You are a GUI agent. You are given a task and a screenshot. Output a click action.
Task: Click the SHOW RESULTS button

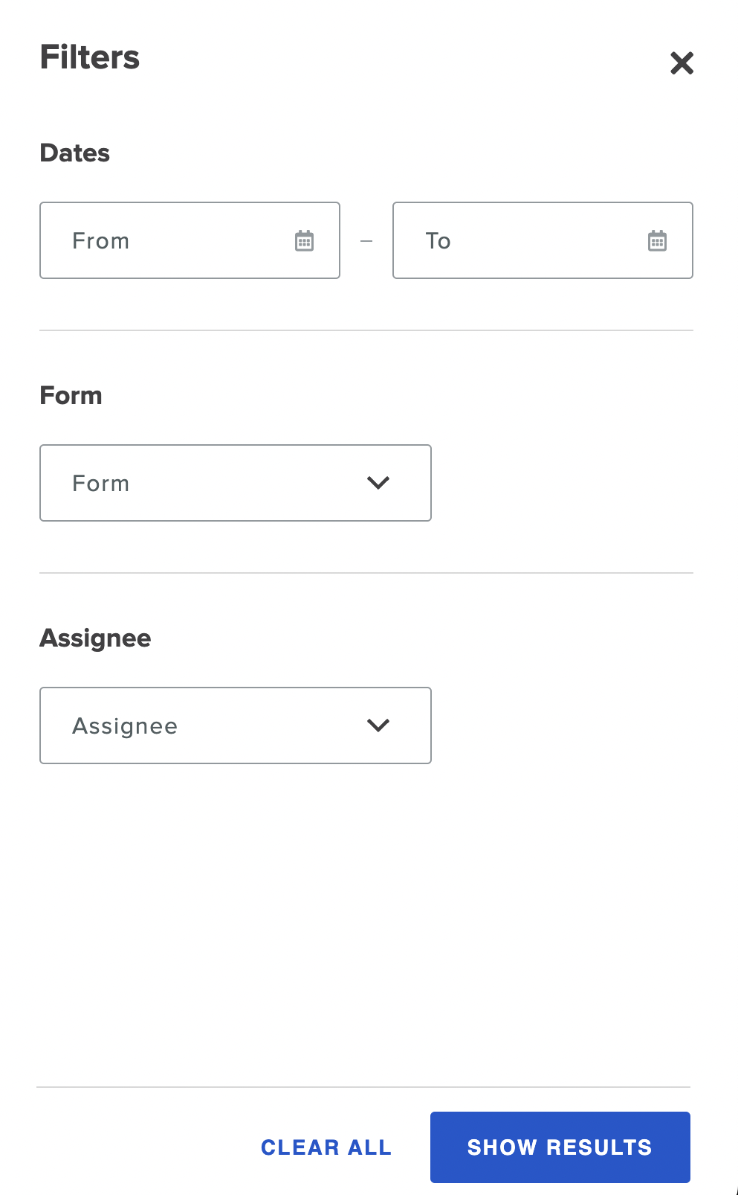pyautogui.click(x=560, y=1147)
